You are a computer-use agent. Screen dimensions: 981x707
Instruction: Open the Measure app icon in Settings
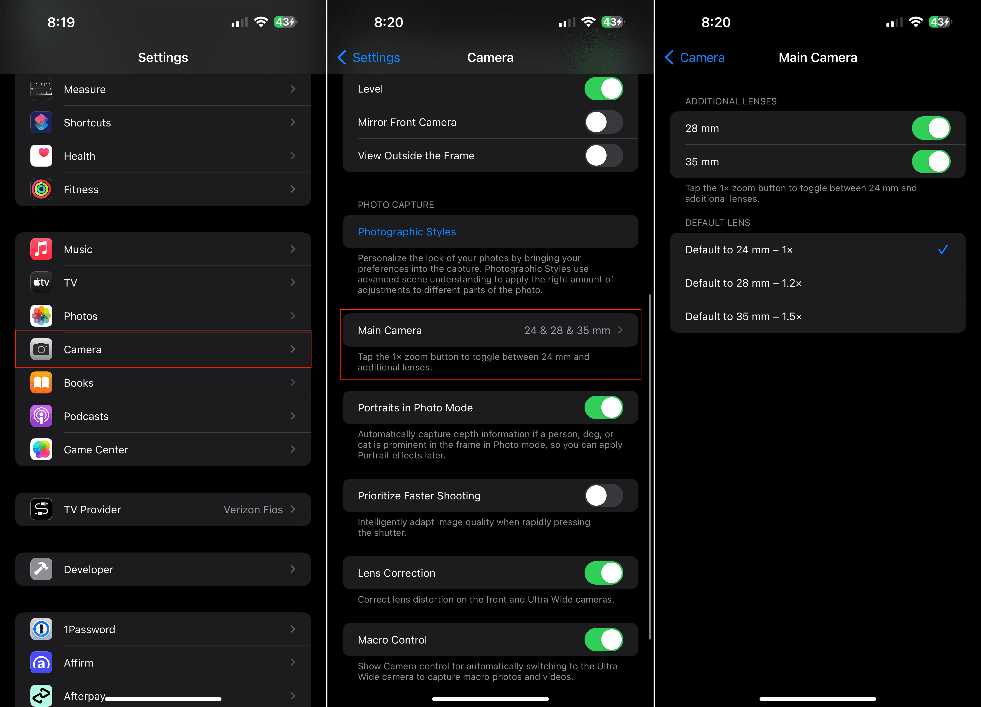point(41,89)
